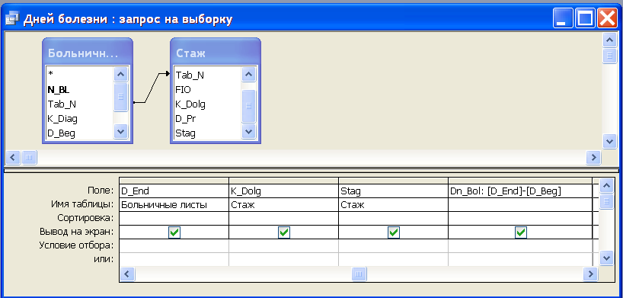Click the criteria cell under D_End

174,246
